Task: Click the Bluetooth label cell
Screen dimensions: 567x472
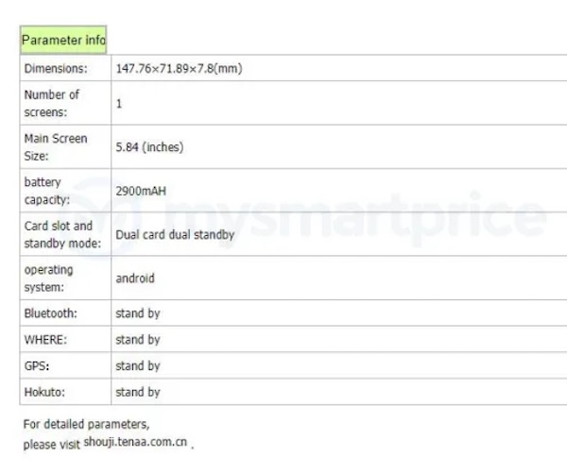Action: click(x=65, y=313)
